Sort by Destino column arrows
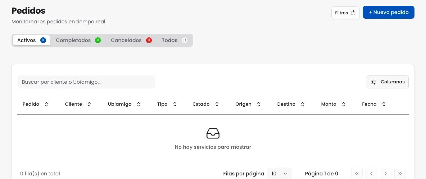The image size is (426, 179). (303, 104)
